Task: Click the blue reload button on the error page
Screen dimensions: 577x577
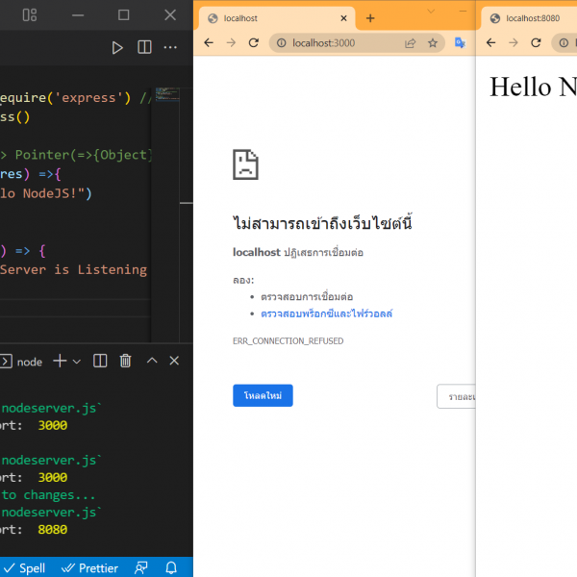Action: 263,395
